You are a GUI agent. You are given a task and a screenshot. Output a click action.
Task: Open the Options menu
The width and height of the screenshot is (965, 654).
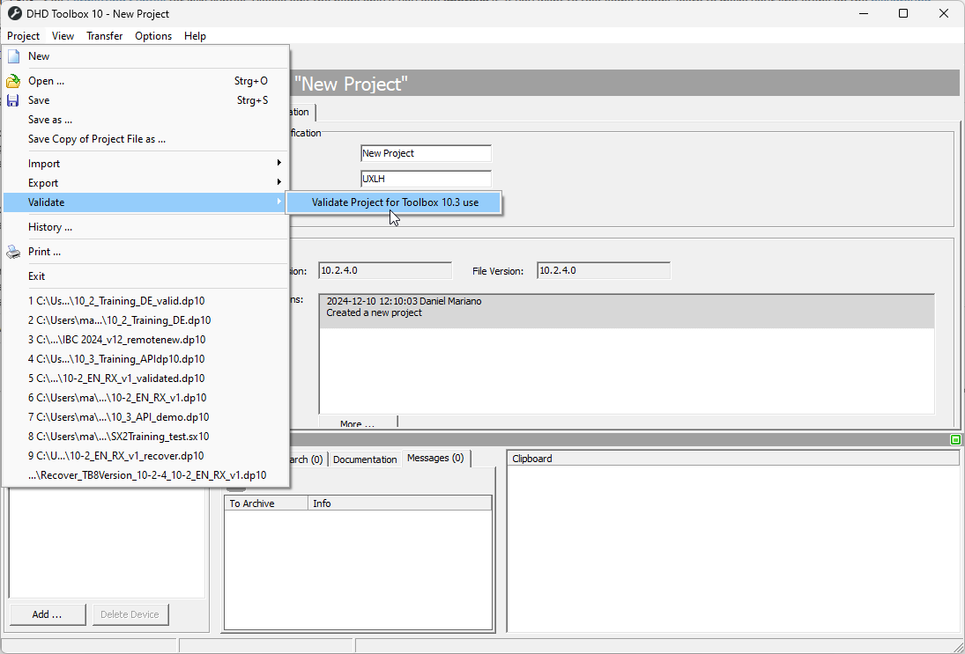click(x=153, y=36)
